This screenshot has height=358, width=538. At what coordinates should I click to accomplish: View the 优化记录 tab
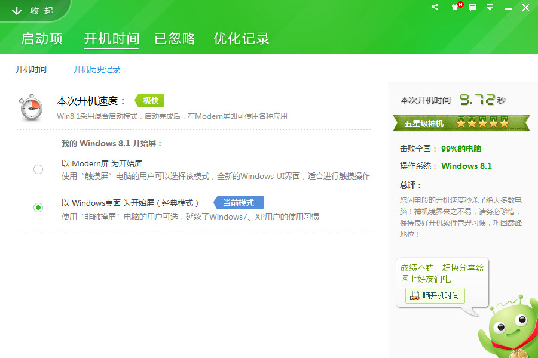tap(241, 38)
